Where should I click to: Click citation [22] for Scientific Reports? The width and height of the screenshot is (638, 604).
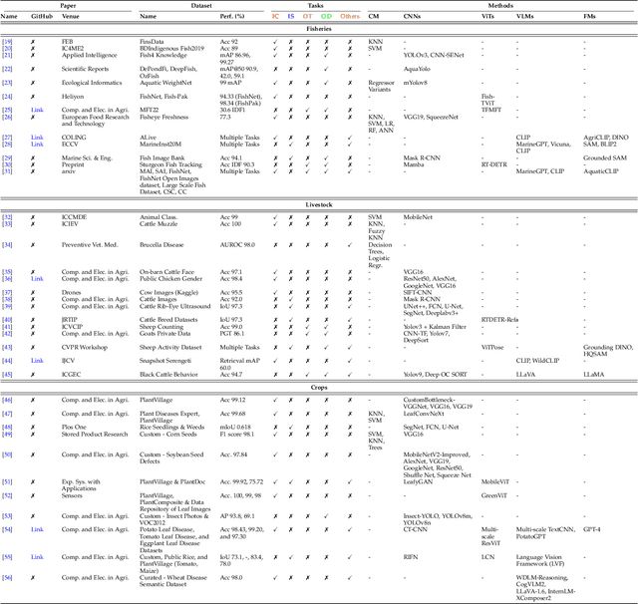coord(7,69)
